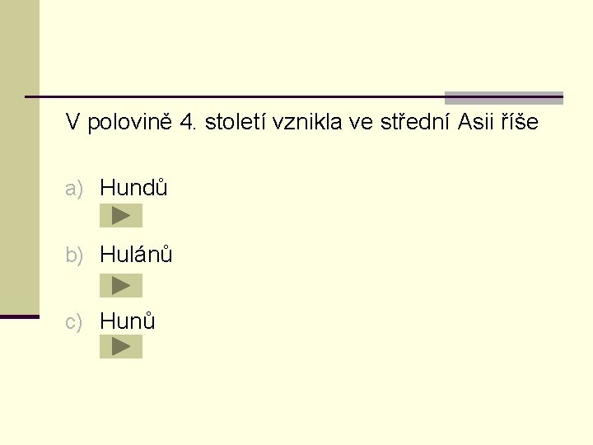
Task: Select answer text Hulánů
Action: coord(136,255)
